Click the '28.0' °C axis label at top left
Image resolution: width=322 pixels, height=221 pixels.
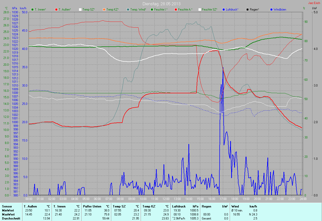[x=6, y=12]
